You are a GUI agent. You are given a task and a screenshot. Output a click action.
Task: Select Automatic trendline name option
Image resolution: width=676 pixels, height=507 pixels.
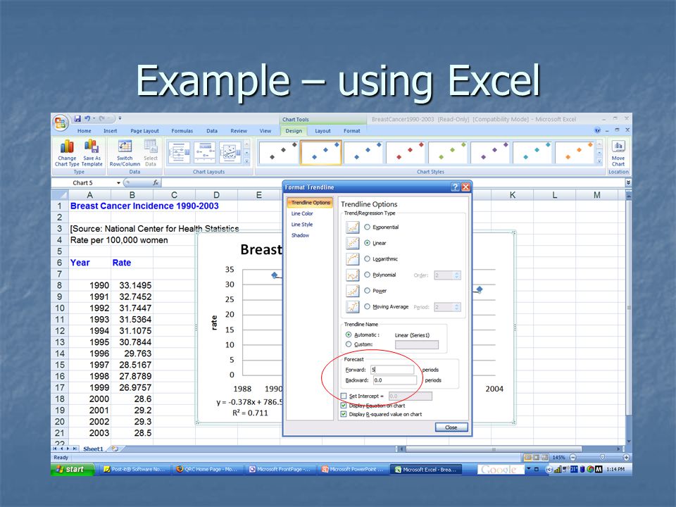coord(349,334)
